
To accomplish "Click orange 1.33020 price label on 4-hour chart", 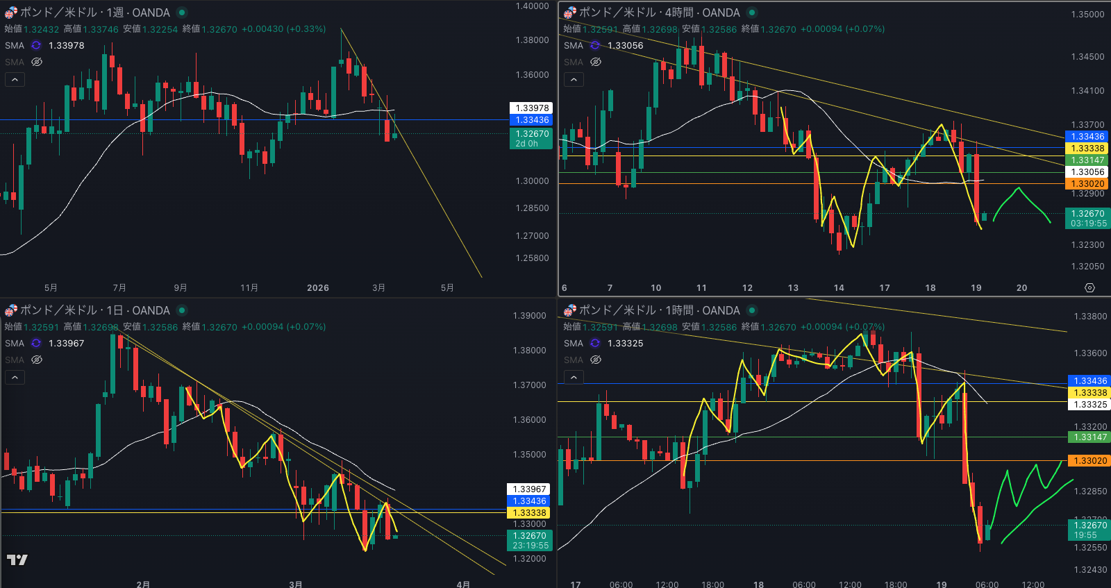I will pyautogui.click(x=1087, y=184).
